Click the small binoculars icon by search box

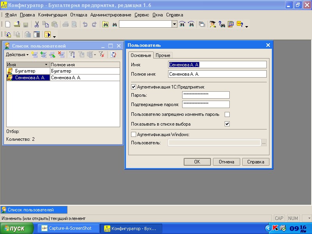pyautogui.click(x=114, y=25)
